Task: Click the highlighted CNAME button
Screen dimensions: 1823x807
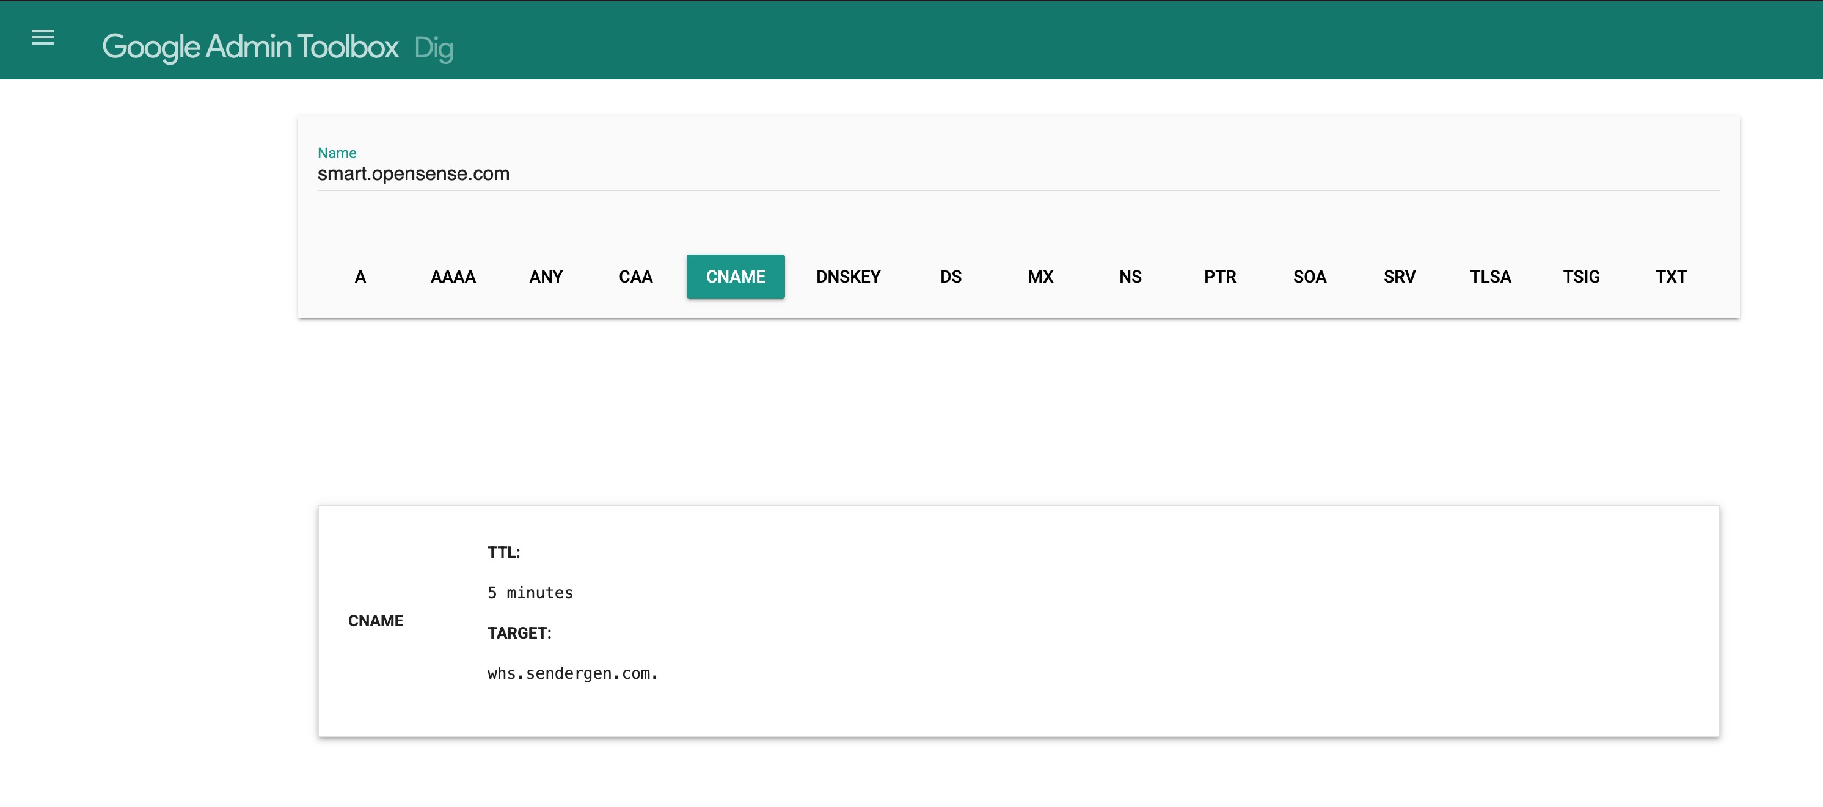Action: click(x=736, y=277)
